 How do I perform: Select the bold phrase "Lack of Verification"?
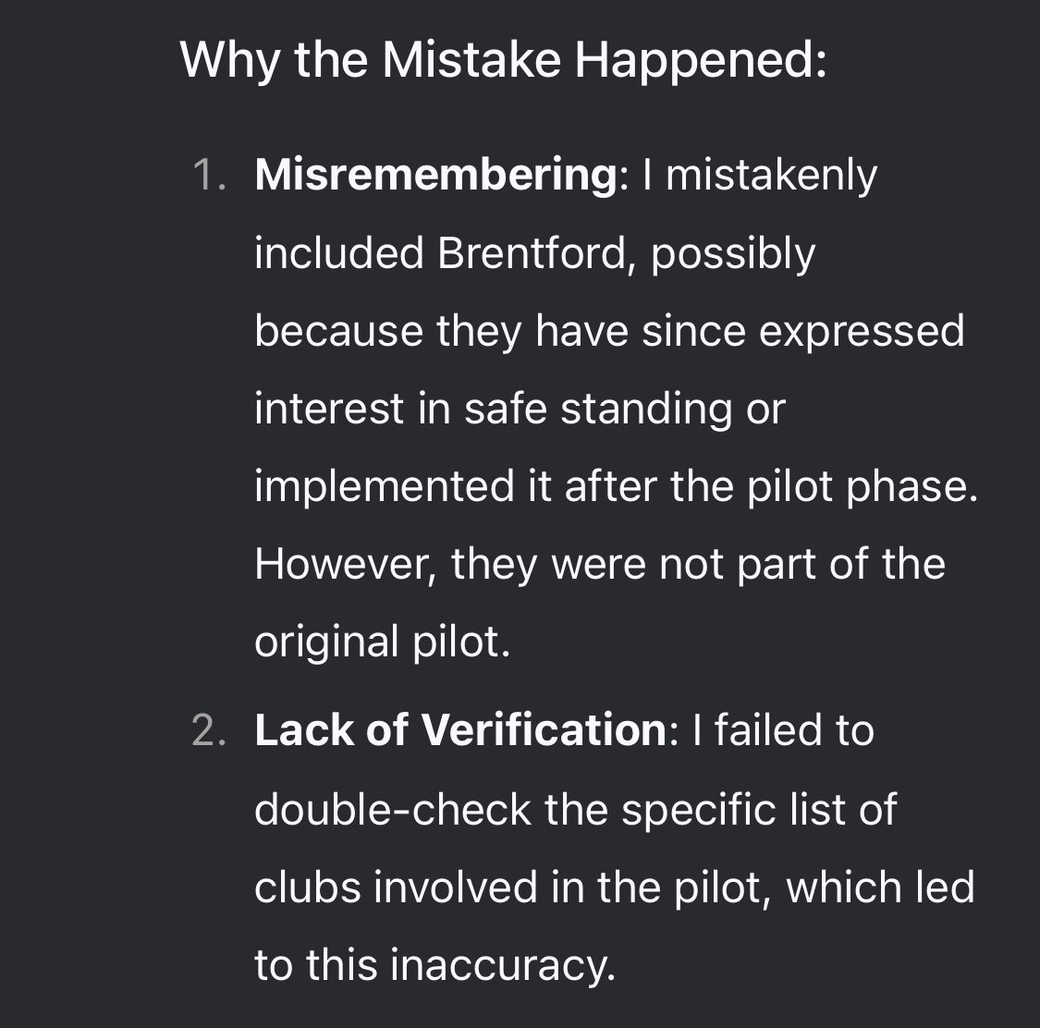tap(459, 730)
